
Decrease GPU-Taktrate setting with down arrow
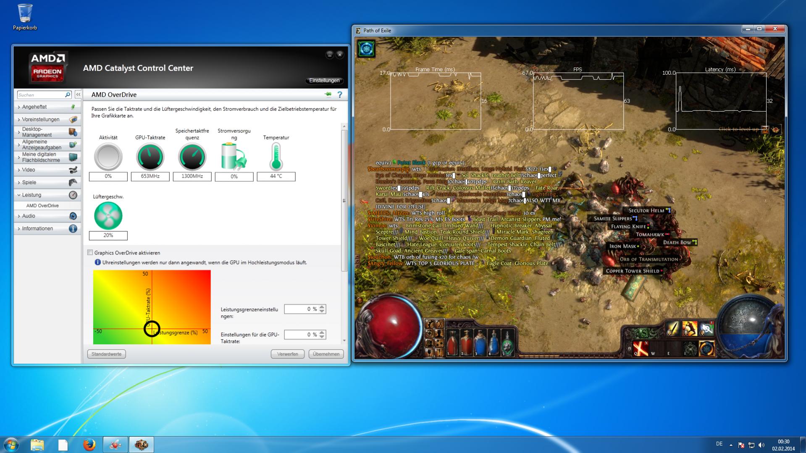[x=322, y=337]
